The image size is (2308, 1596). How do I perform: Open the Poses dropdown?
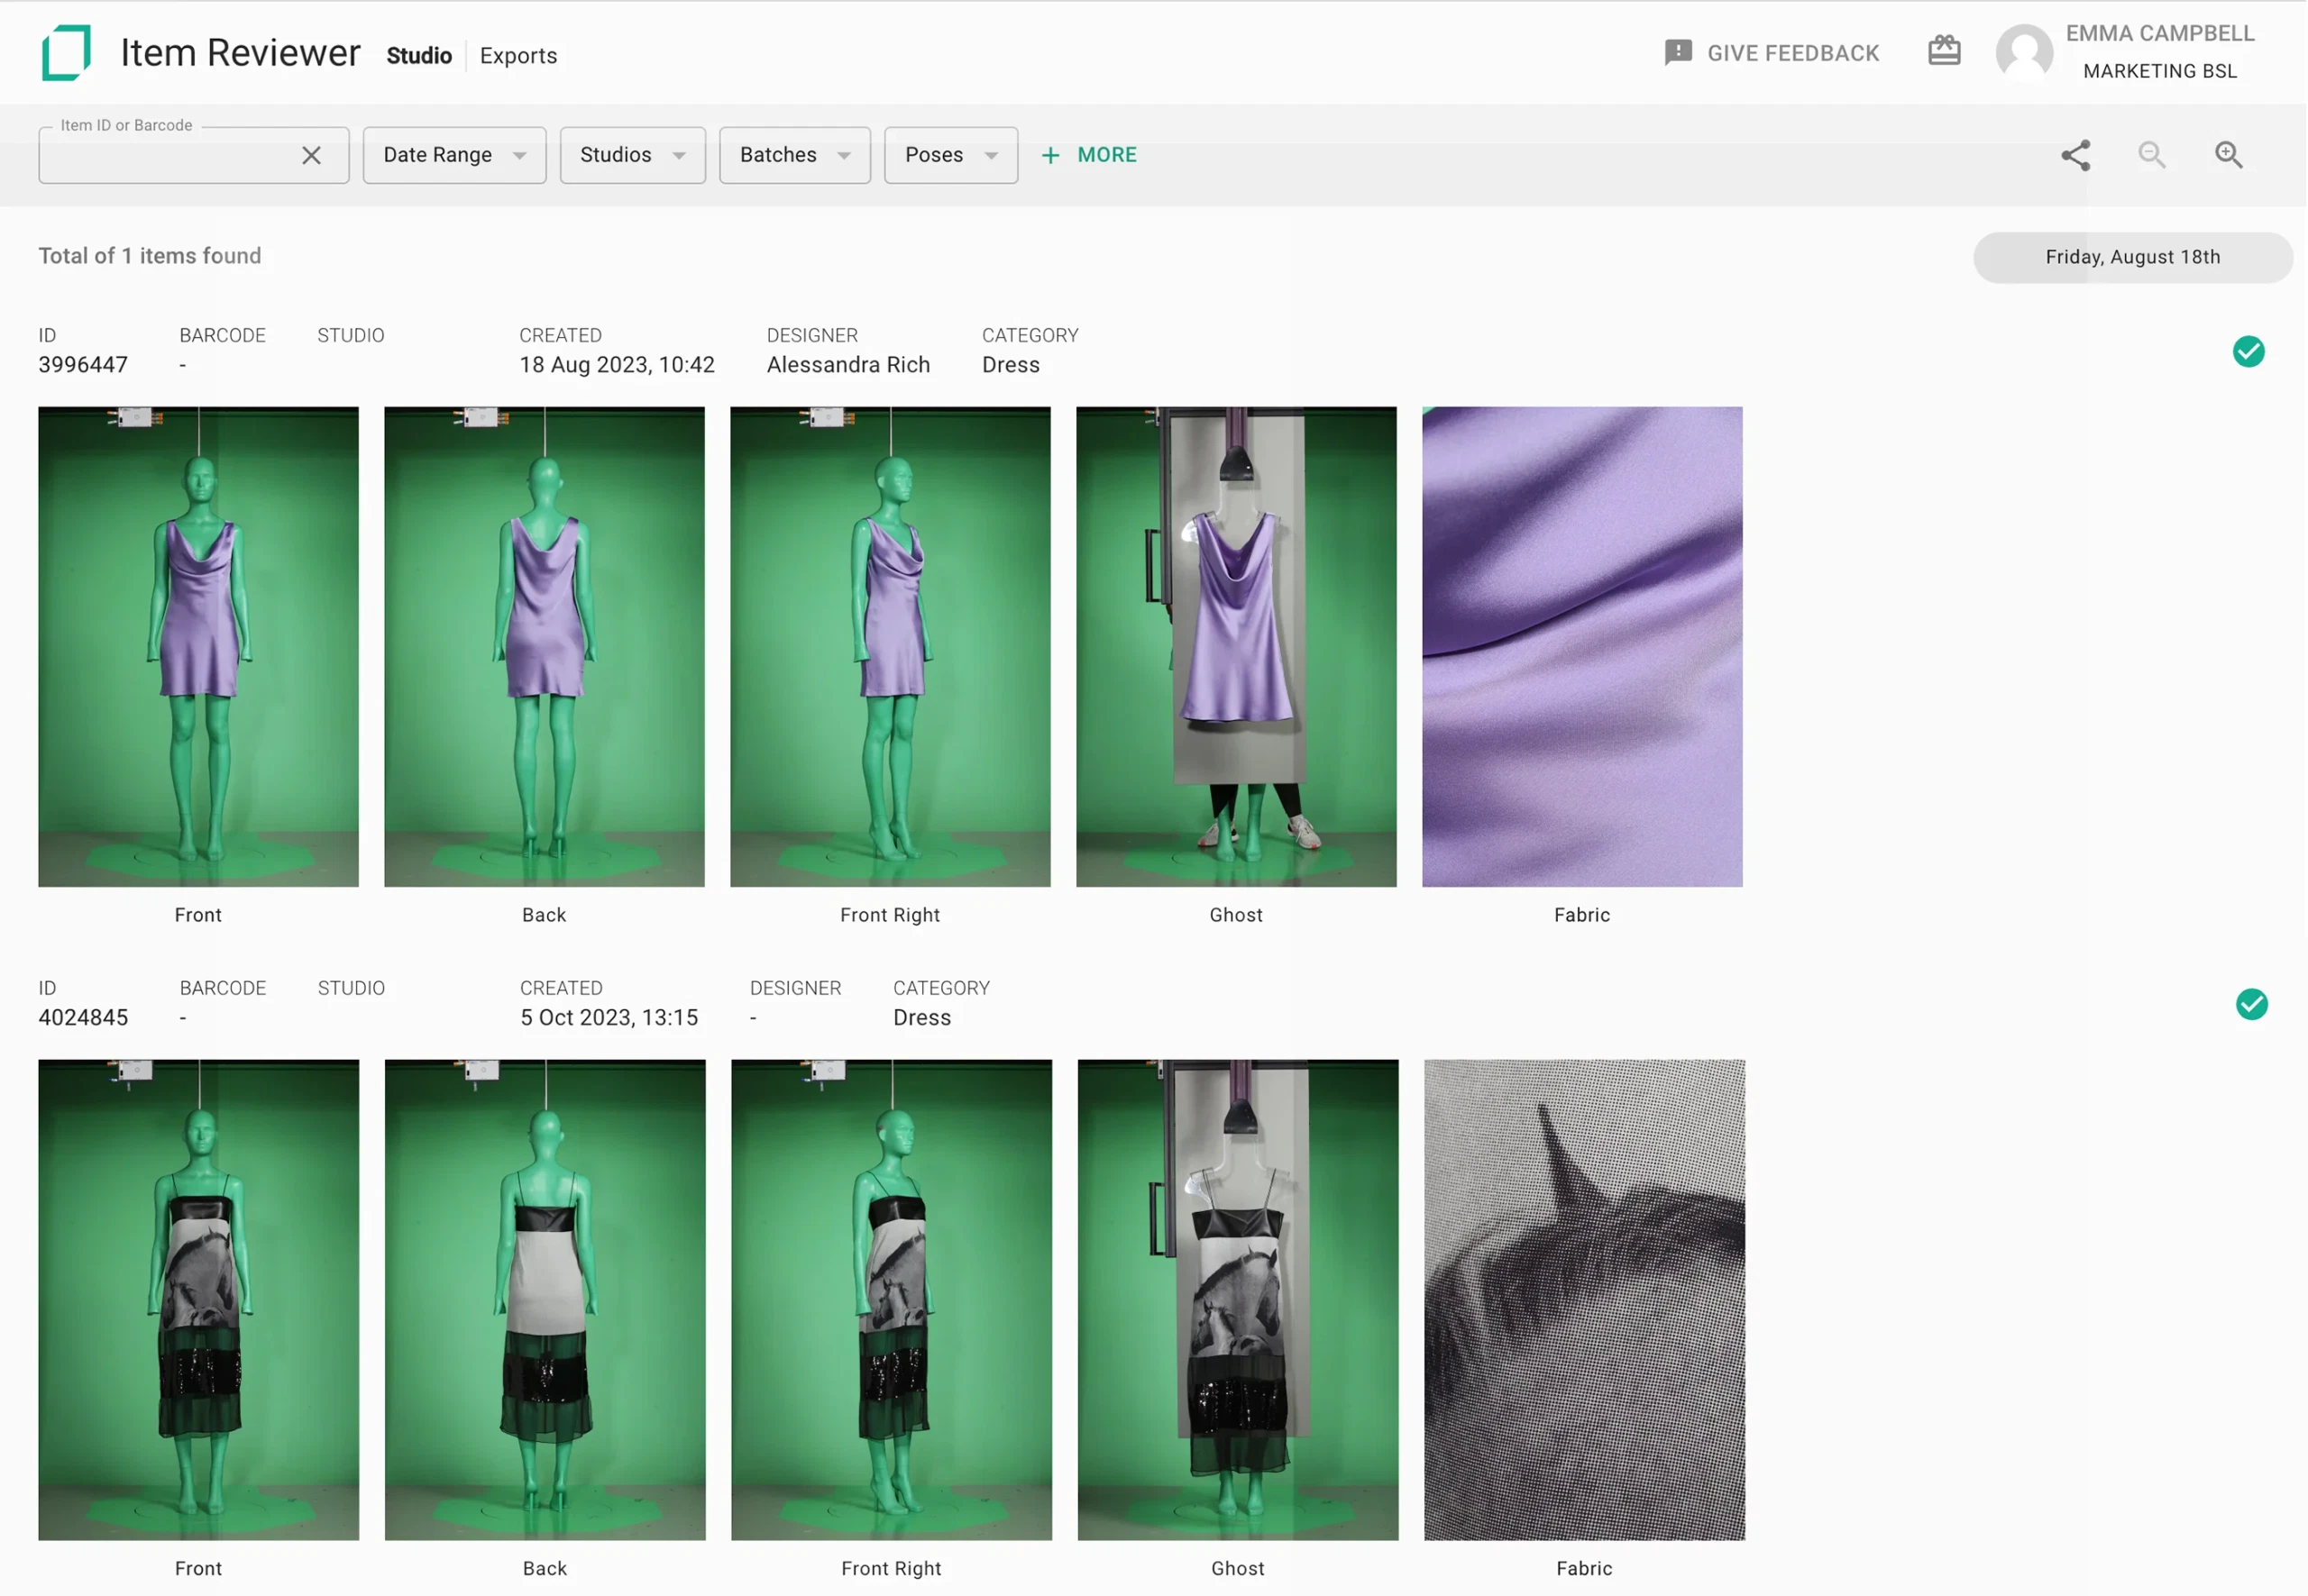point(949,155)
